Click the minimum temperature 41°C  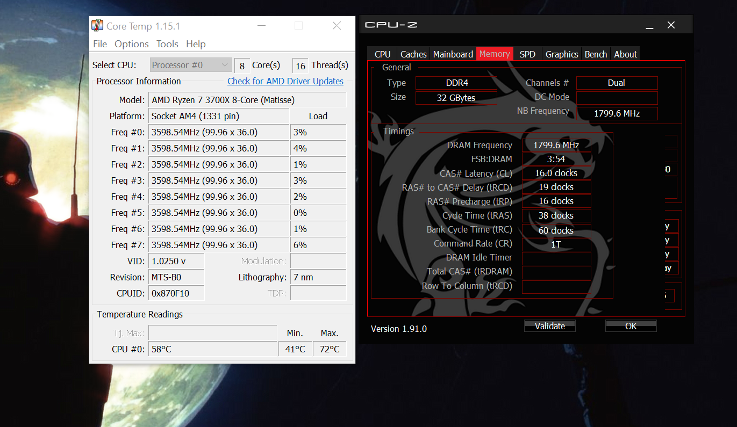point(295,349)
